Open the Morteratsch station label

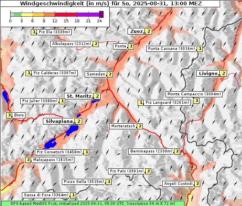(123, 126)
